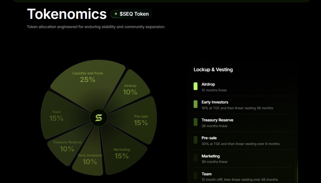Click the S logo at the pie chart center

click(99, 118)
